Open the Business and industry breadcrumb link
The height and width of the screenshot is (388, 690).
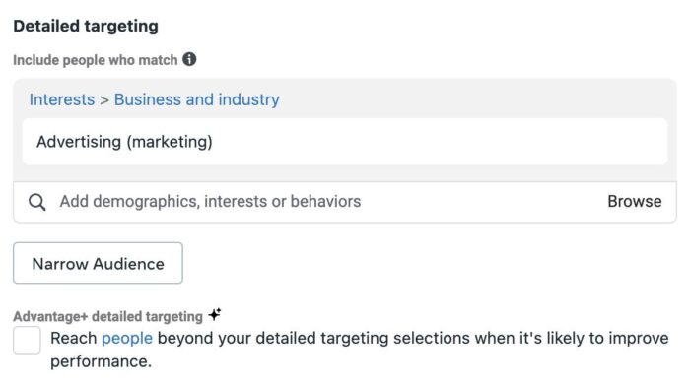(197, 99)
